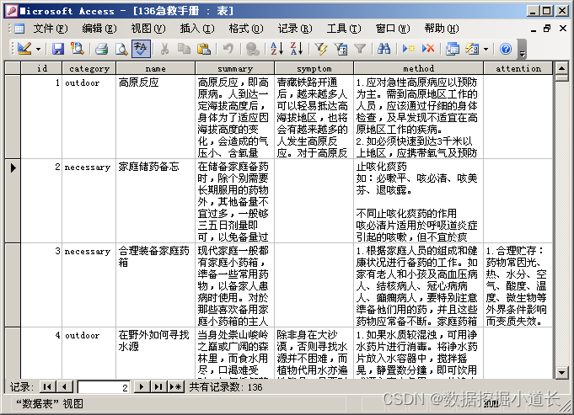The width and height of the screenshot is (574, 415).
Task: Open the 视图(V) menu
Action: pyautogui.click(x=148, y=29)
